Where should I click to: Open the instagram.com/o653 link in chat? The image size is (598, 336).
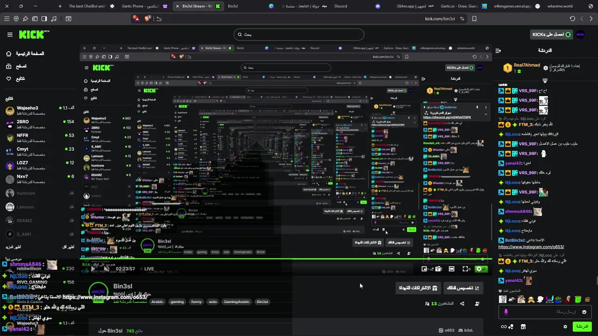pos(531,247)
